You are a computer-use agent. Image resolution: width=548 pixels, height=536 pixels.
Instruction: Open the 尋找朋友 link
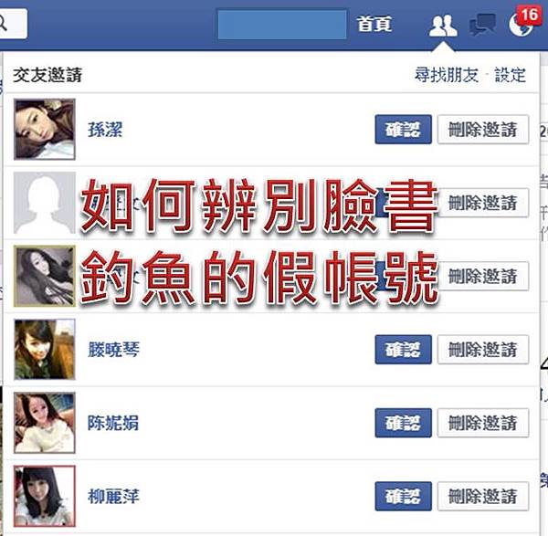[447, 75]
